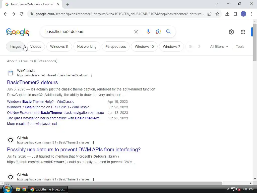Show more filter chips with the arrow

click(199, 46)
